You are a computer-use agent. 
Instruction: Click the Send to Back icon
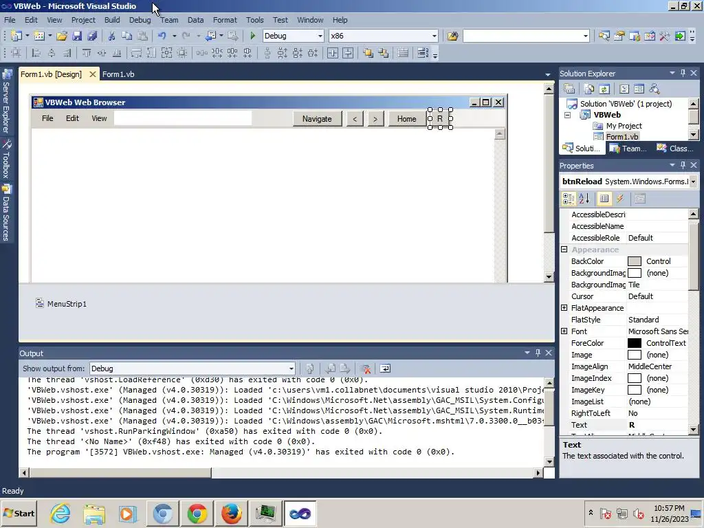(x=384, y=53)
